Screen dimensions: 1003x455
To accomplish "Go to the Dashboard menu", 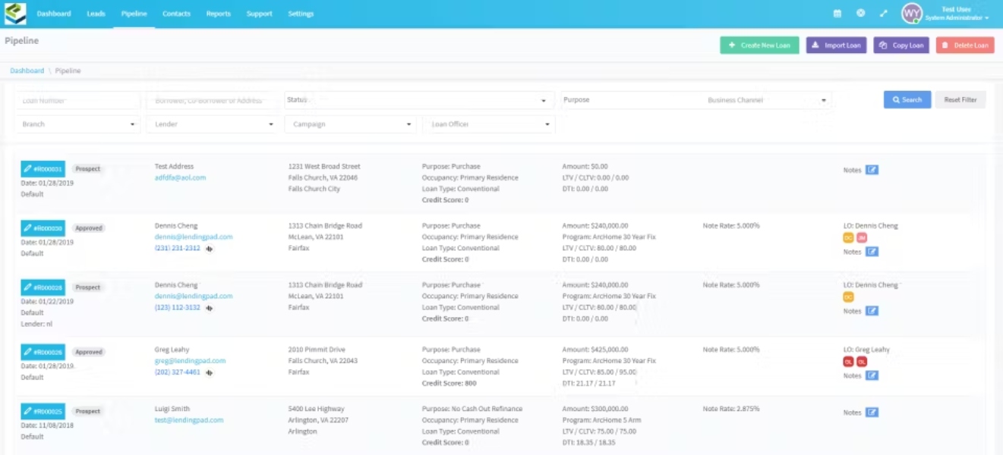I will [x=54, y=14].
